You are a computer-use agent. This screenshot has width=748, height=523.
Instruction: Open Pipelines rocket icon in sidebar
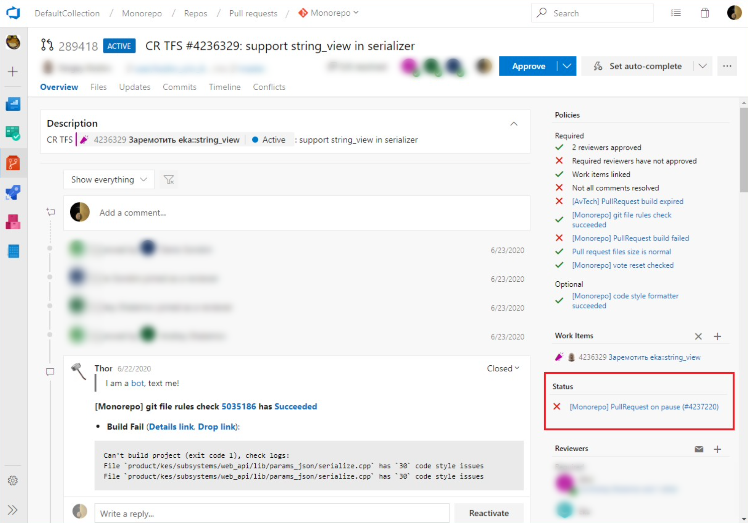pos(13,192)
